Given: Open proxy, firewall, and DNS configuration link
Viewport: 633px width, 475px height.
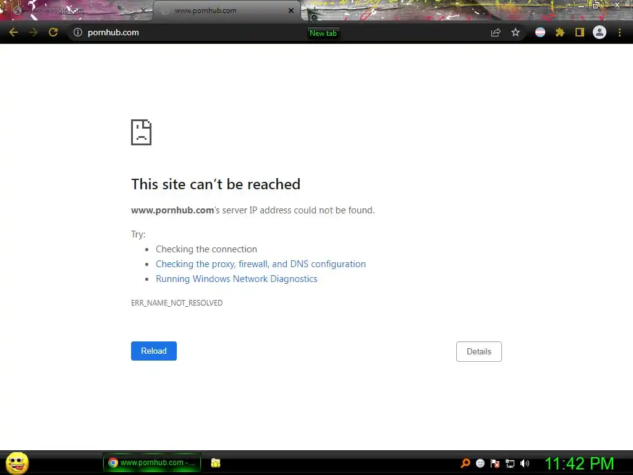Looking at the screenshot, I should pyautogui.click(x=261, y=264).
